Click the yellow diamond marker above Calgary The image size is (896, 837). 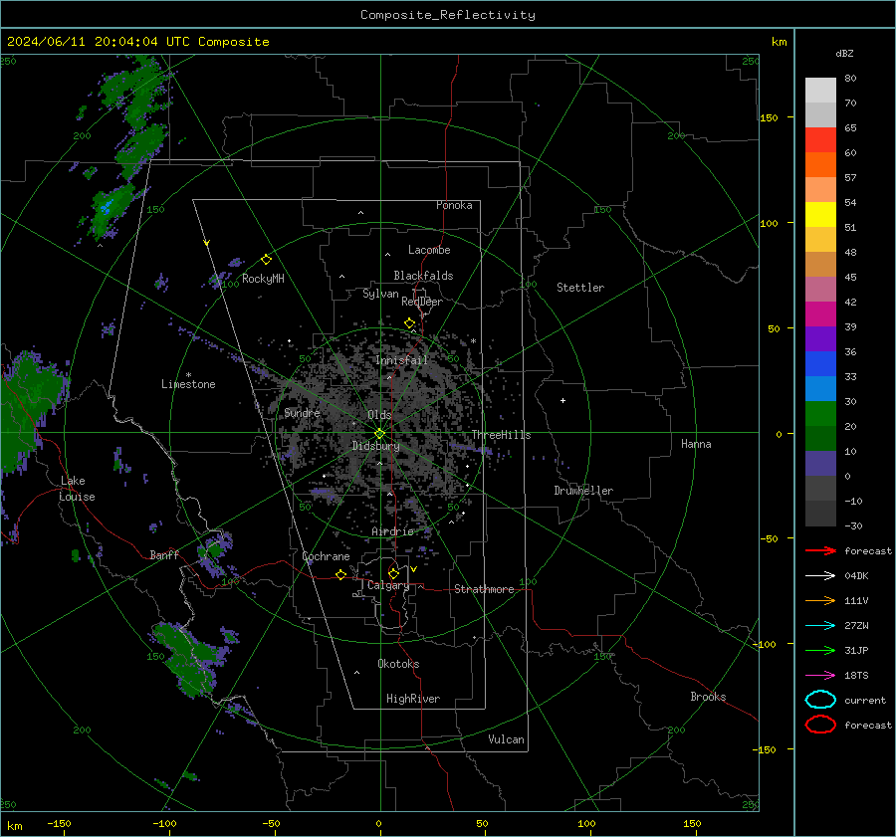pos(393,573)
